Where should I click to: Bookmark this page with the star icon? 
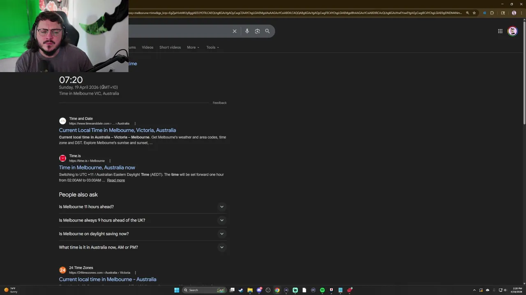point(474,13)
